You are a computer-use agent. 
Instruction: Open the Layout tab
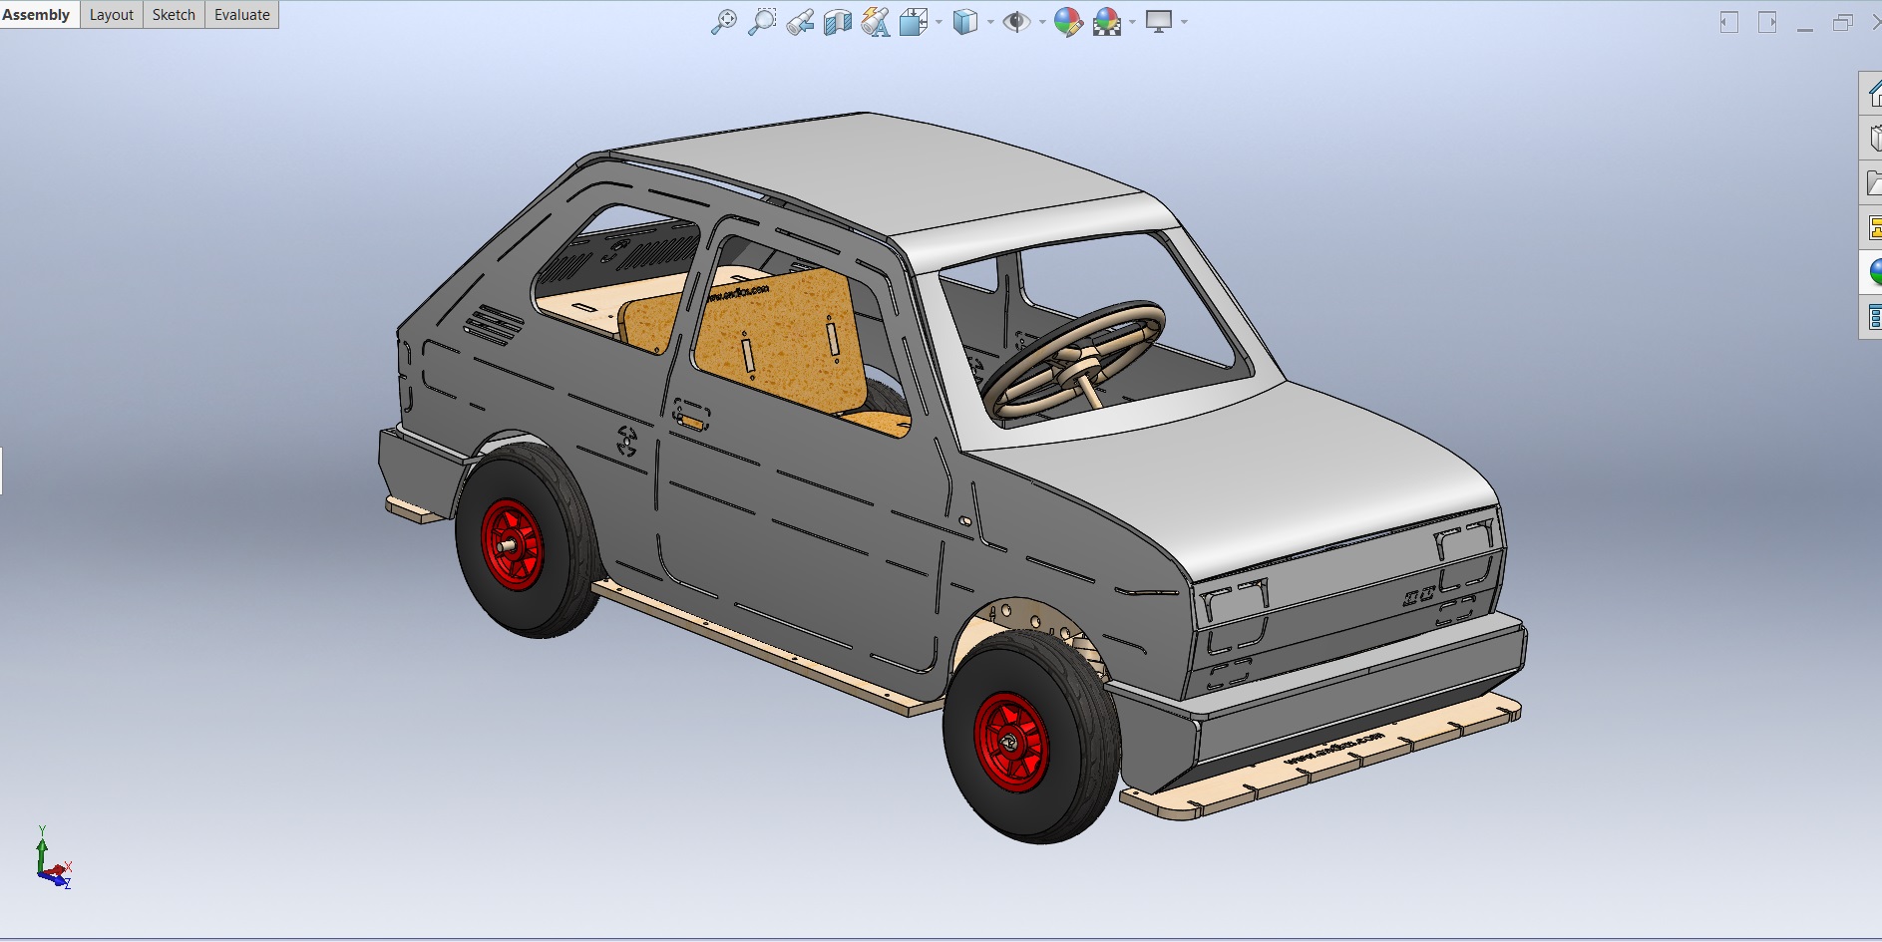pyautogui.click(x=112, y=14)
